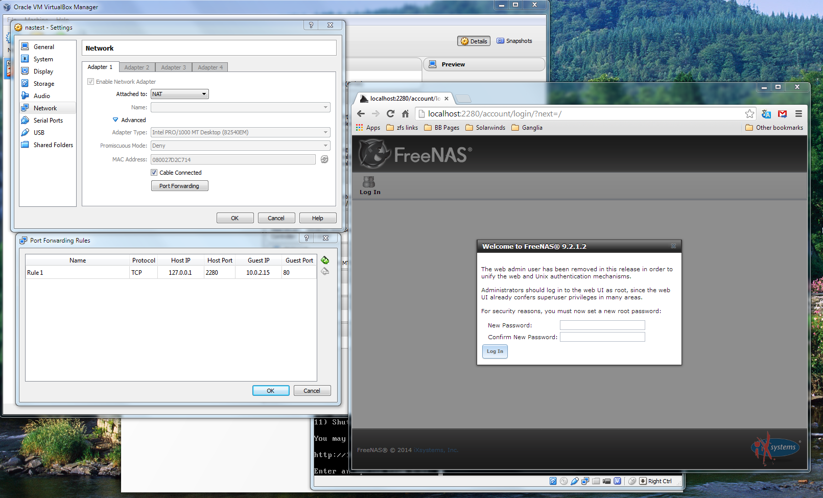
Task: Click the Chrome reload page icon
Action: pos(390,114)
